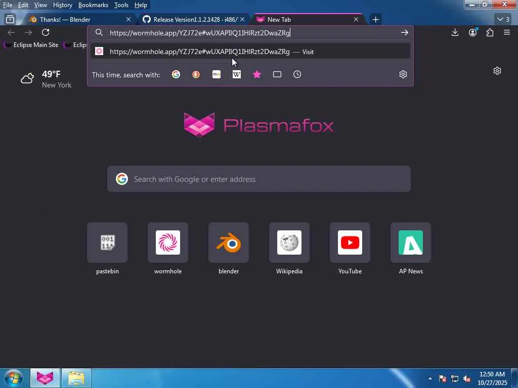Click the Search with Google page field
The image size is (518, 388).
pos(258,179)
